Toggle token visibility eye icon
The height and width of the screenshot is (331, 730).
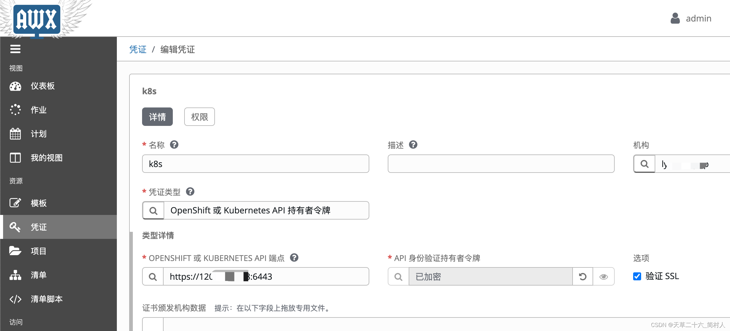[x=604, y=276]
